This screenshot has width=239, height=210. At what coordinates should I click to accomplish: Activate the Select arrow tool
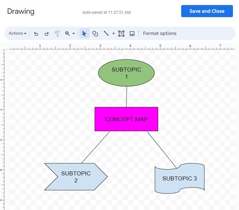[84, 33]
